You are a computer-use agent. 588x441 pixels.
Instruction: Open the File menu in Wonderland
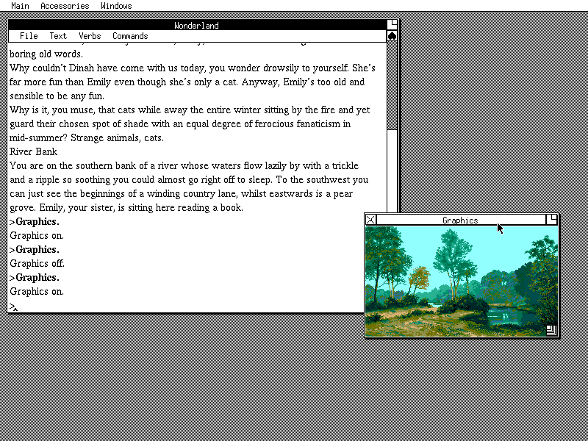tap(29, 36)
